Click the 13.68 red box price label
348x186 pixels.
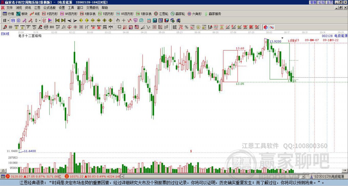(240, 48)
